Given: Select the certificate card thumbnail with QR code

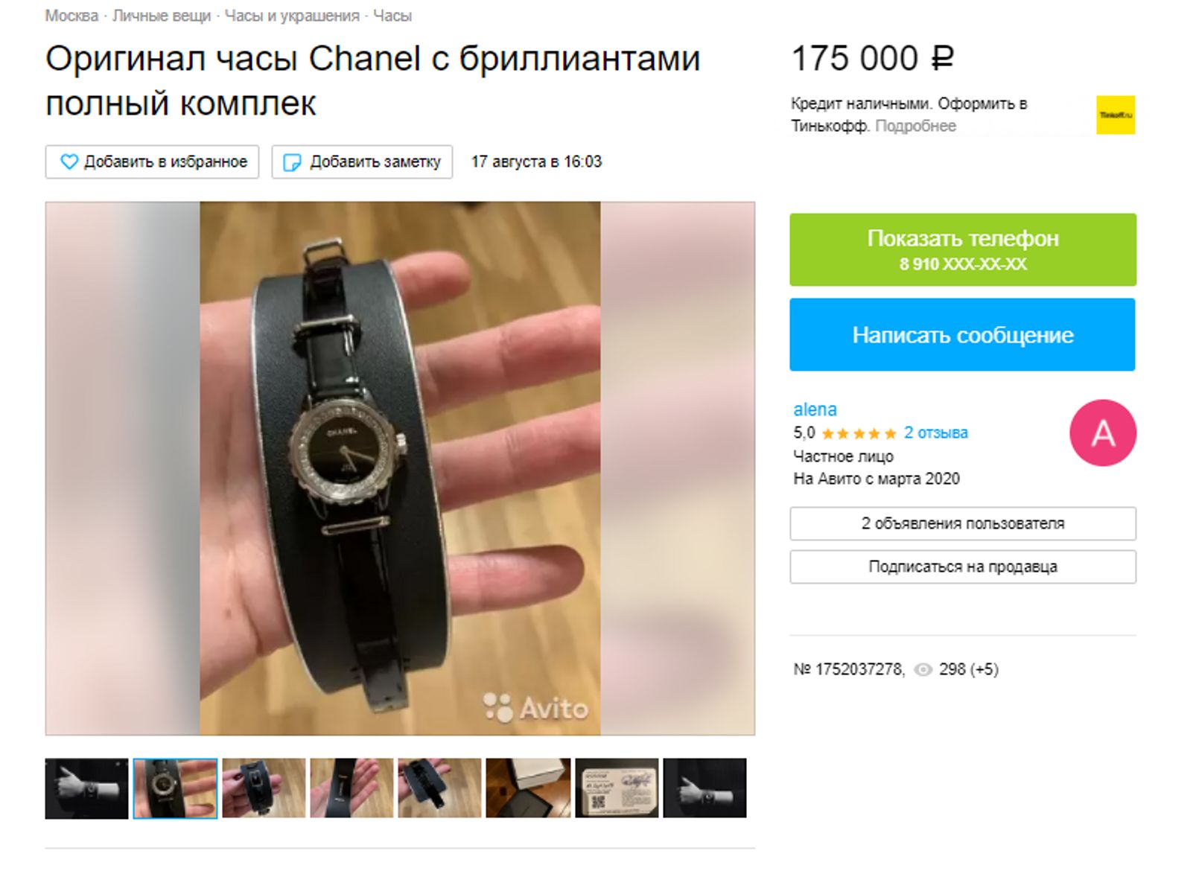Looking at the screenshot, I should [x=617, y=788].
